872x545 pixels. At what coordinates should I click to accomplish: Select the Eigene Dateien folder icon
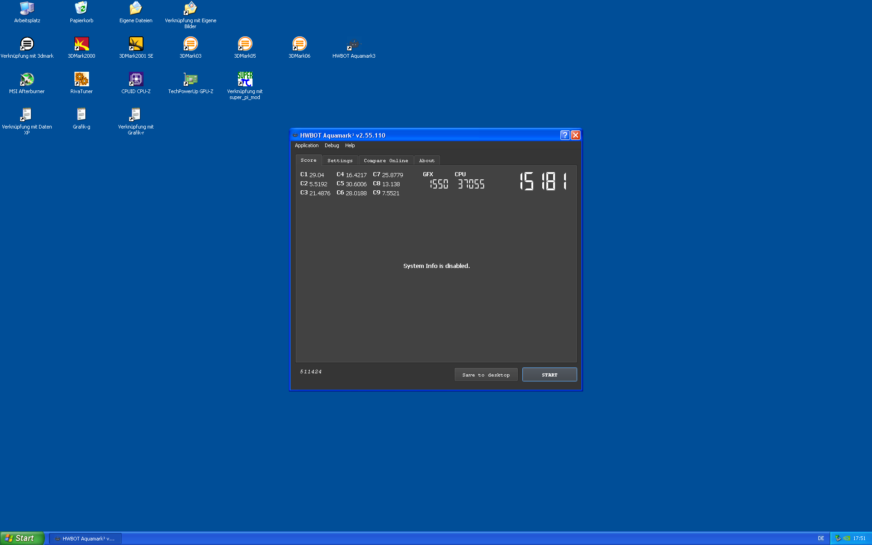click(136, 12)
